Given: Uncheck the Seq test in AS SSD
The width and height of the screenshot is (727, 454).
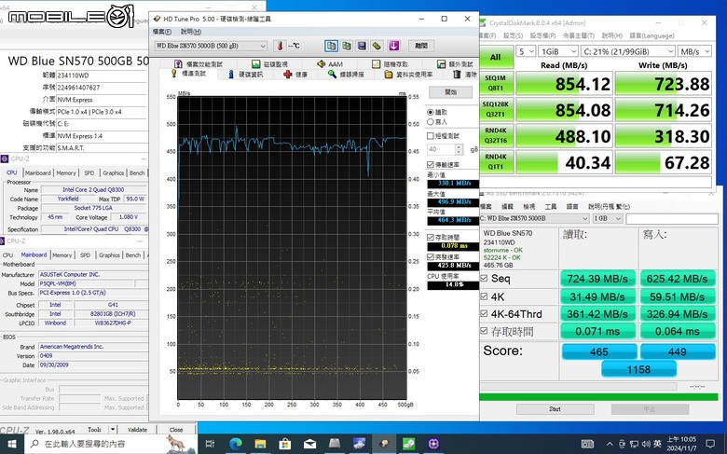Looking at the screenshot, I should (x=484, y=278).
